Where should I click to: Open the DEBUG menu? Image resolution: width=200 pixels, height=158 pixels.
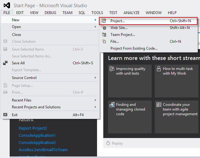pyautogui.click(x=50, y=13)
